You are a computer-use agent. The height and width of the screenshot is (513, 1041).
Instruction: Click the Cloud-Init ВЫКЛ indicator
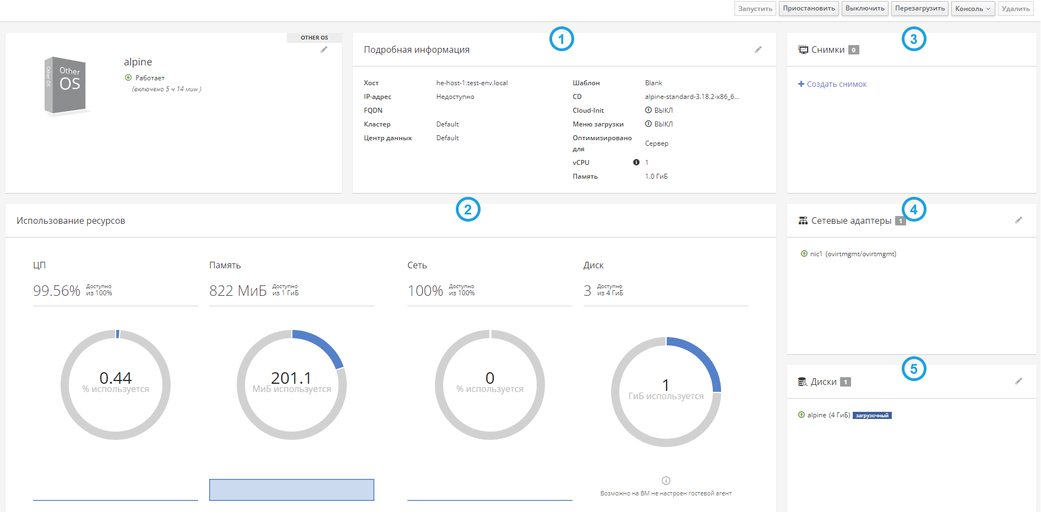coord(659,110)
